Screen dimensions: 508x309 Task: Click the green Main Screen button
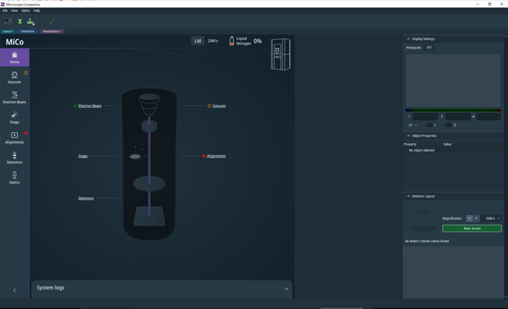coord(472,228)
